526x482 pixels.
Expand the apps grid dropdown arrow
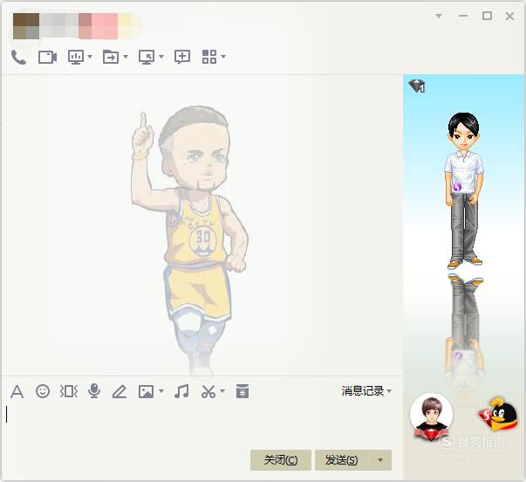[x=223, y=57]
